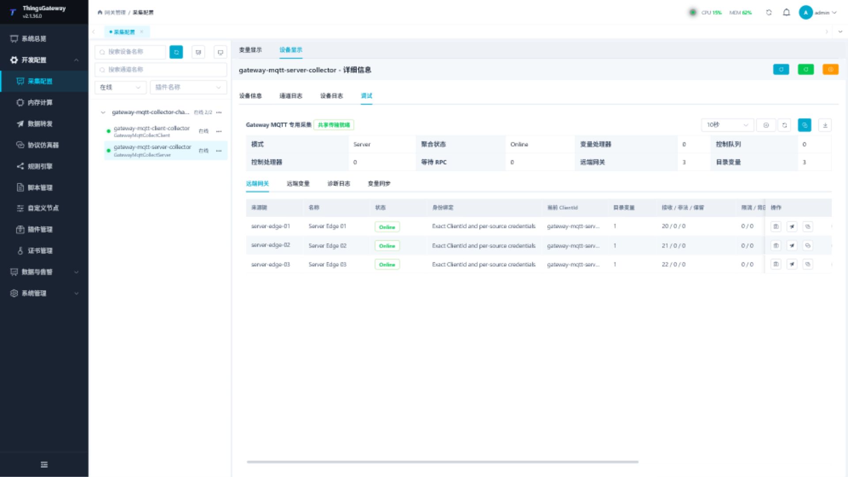This screenshot has width=848, height=477.
Task: Open the 通道日志 tab
Action: [x=291, y=96]
